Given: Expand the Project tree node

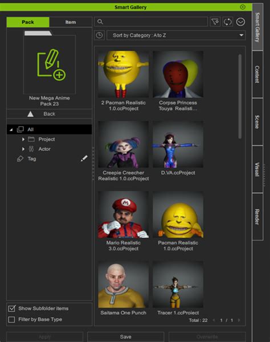Looking at the screenshot, I should point(23,139).
